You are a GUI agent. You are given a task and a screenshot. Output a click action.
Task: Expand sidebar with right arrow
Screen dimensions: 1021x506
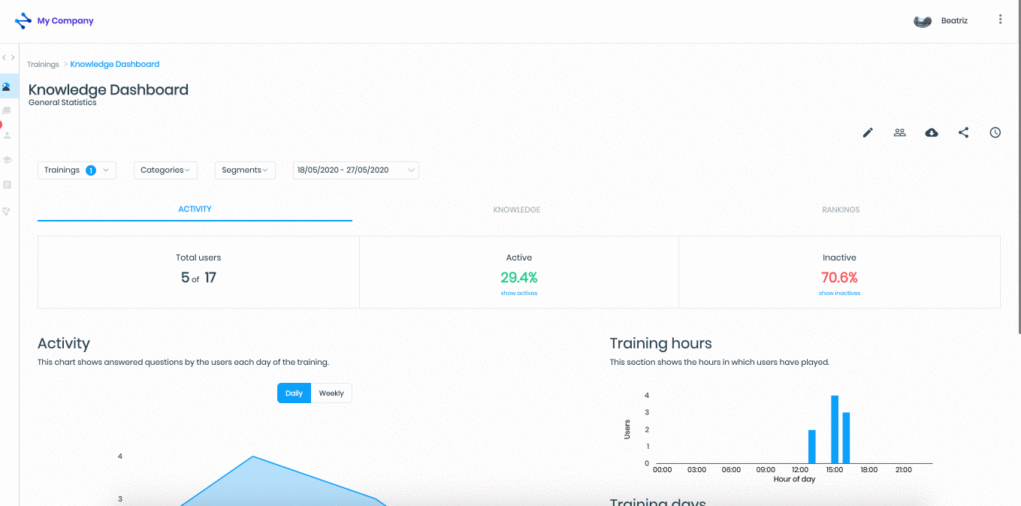13,58
